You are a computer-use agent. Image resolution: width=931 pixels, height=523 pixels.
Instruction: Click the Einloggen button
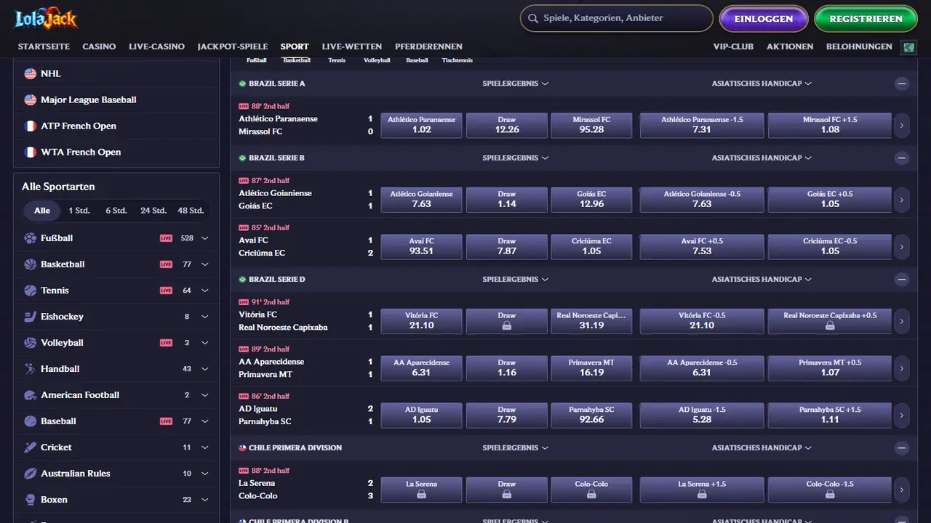(764, 19)
